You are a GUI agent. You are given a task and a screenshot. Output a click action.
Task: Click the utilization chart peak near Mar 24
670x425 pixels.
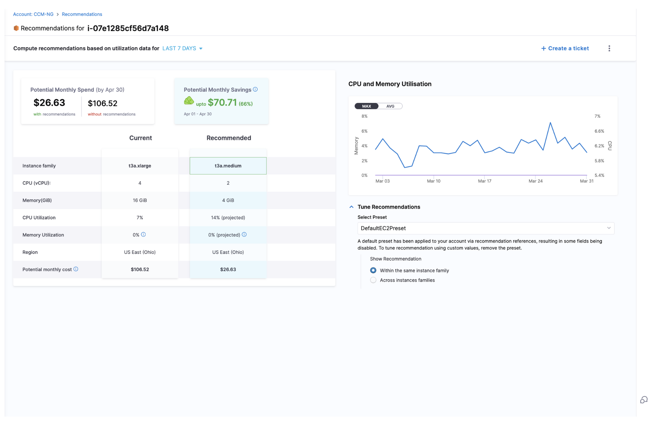pos(550,123)
